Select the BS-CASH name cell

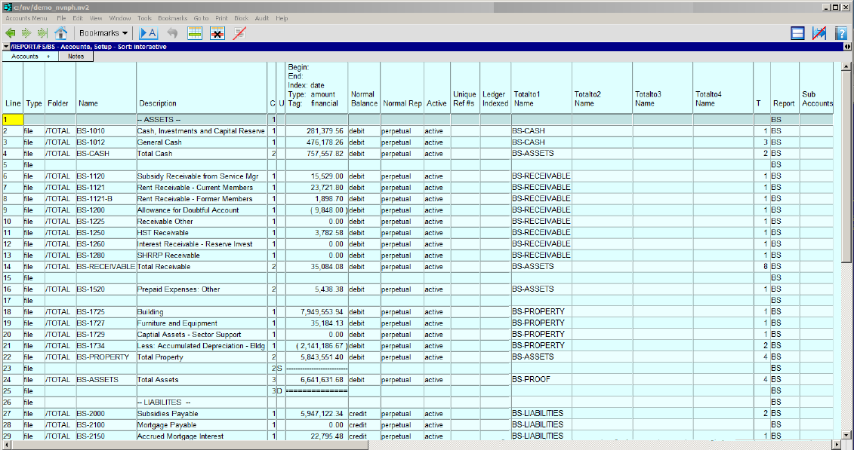(105, 154)
